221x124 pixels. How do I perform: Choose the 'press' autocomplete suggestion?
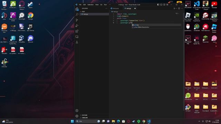coord(156,25)
